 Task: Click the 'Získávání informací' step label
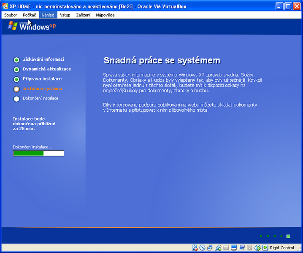43,59
